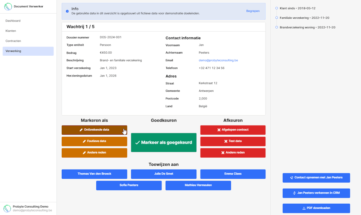
Task: Click the Document Verwerker logo icon
Action: click(8, 6)
